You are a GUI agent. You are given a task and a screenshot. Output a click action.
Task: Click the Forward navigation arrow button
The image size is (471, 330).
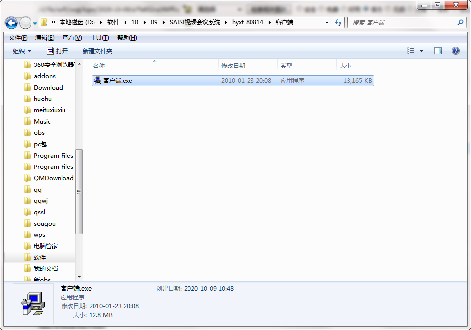coord(25,23)
